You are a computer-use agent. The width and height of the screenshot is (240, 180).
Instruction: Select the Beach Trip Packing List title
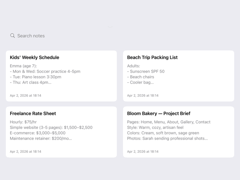pyautogui.click(x=152, y=57)
